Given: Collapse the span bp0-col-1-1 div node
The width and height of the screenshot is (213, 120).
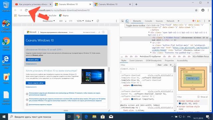Looking at the screenshot, I should 149,32.
